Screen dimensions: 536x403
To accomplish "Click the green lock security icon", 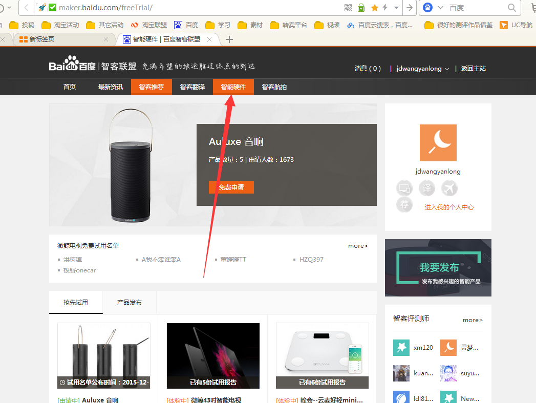I will pos(361,8).
